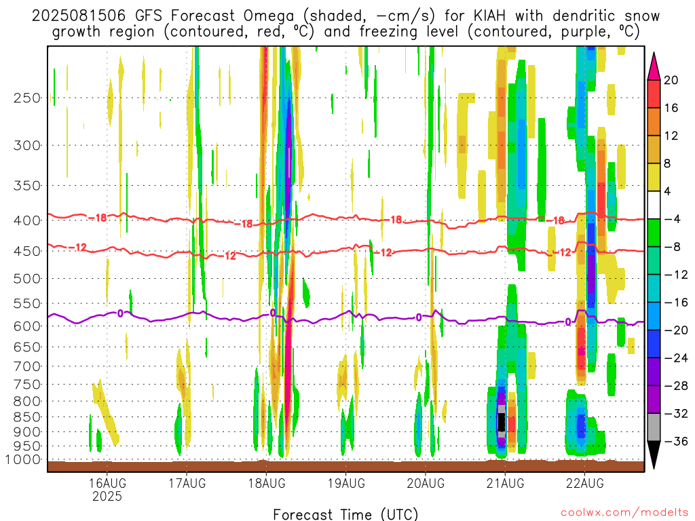The width and height of the screenshot is (695, 521).
Task: Click the 850 pressure level label
Action: point(27,417)
